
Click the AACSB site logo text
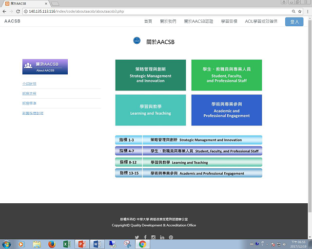[x=12, y=21]
